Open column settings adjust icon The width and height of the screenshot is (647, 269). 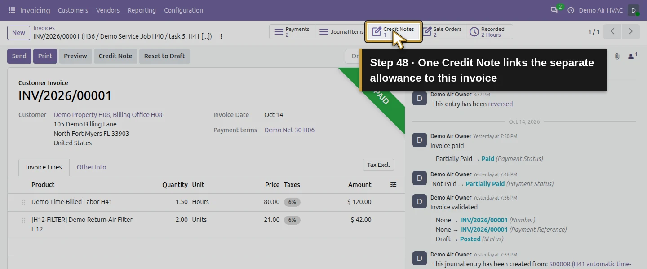(x=394, y=185)
